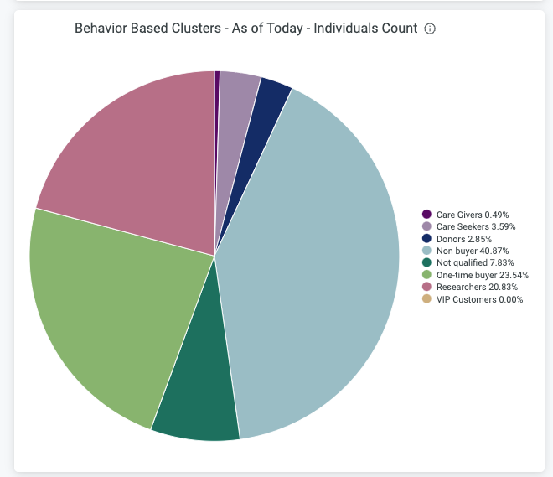The image size is (553, 477).
Task: Click the Behavior Based Clusters chart title
Action: [x=245, y=29]
